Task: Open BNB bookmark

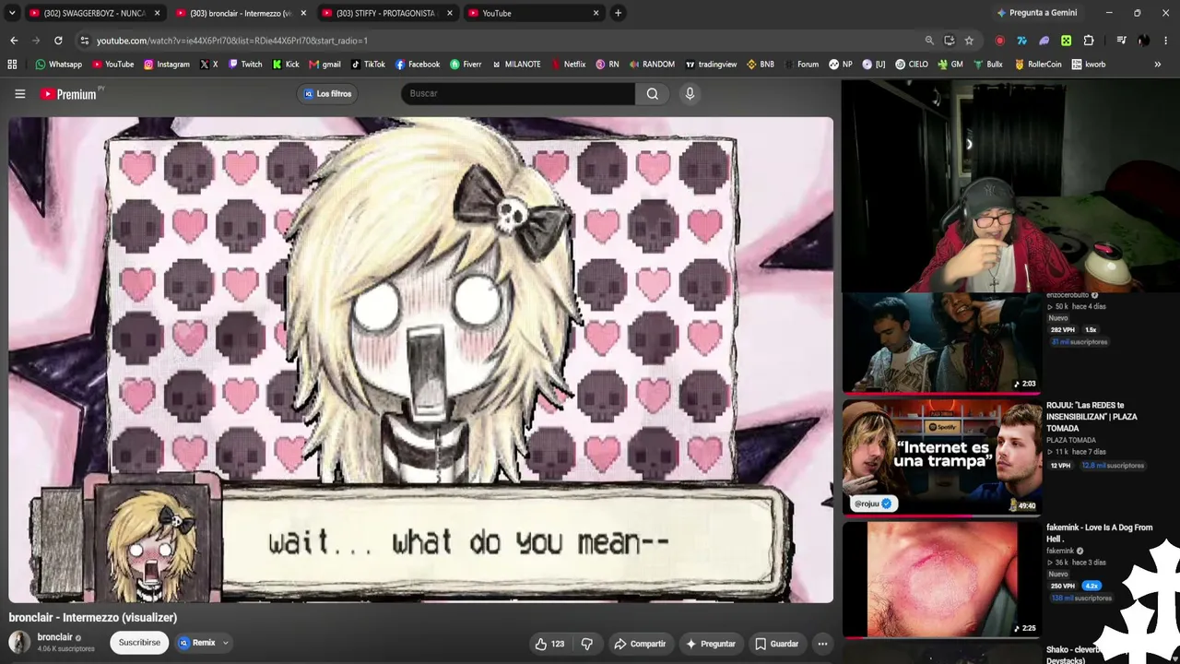Action: (761, 65)
